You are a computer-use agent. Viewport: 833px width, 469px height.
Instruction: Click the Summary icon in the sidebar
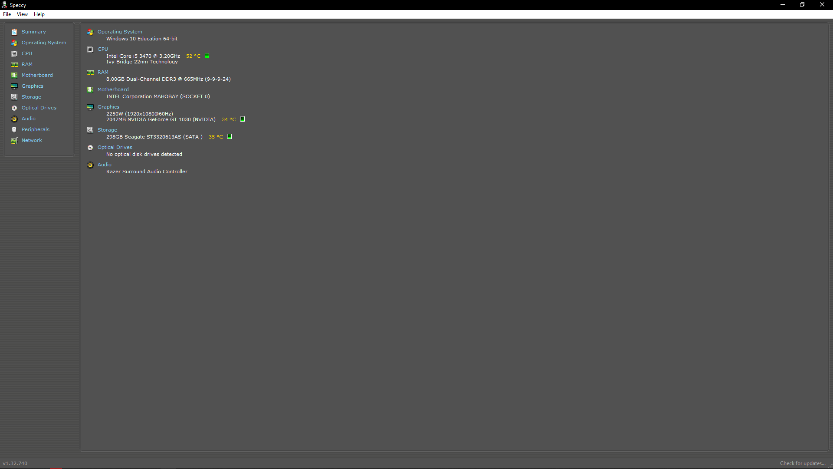coord(14,32)
